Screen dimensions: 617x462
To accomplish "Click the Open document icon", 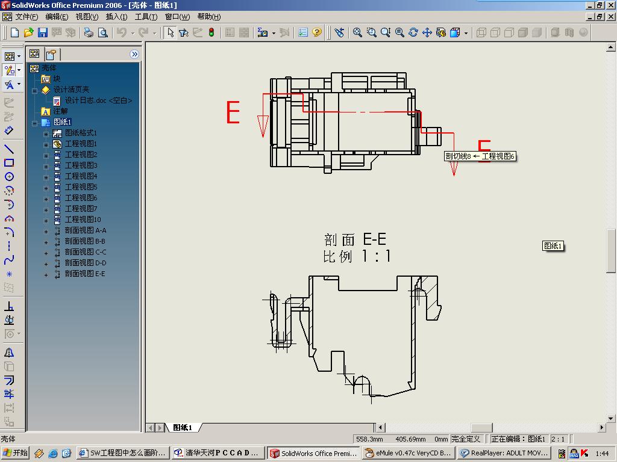I will [28, 32].
